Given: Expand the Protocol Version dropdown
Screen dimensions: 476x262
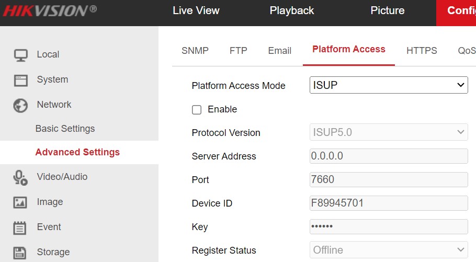Looking at the screenshot, I should [x=389, y=132].
